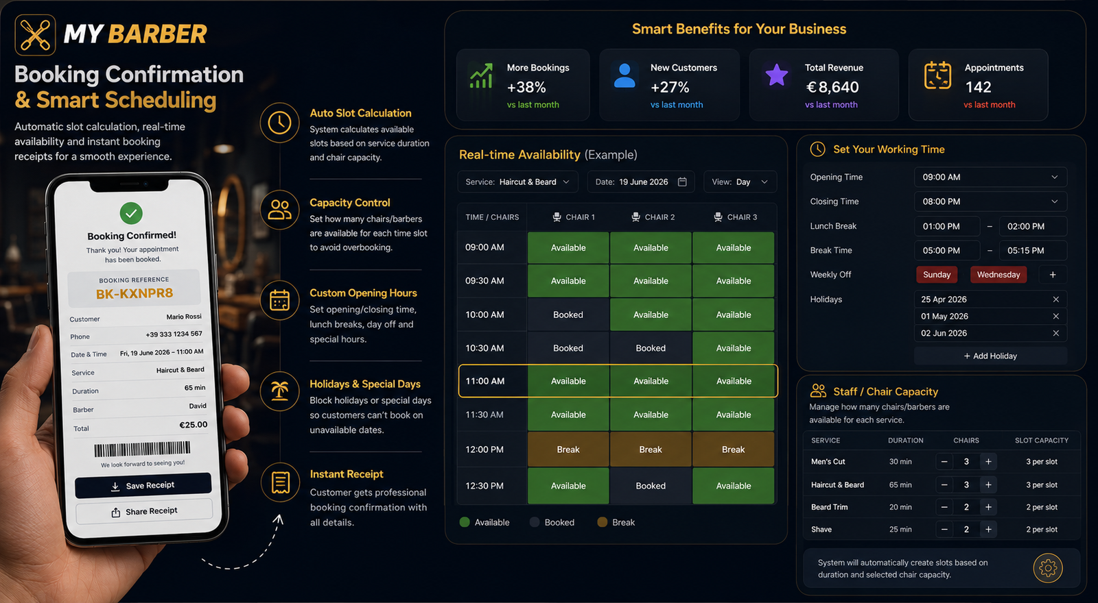Image resolution: width=1098 pixels, height=603 pixels.
Task: Click the Auto Slot Calculation clock icon
Action: (x=279, y=123)
